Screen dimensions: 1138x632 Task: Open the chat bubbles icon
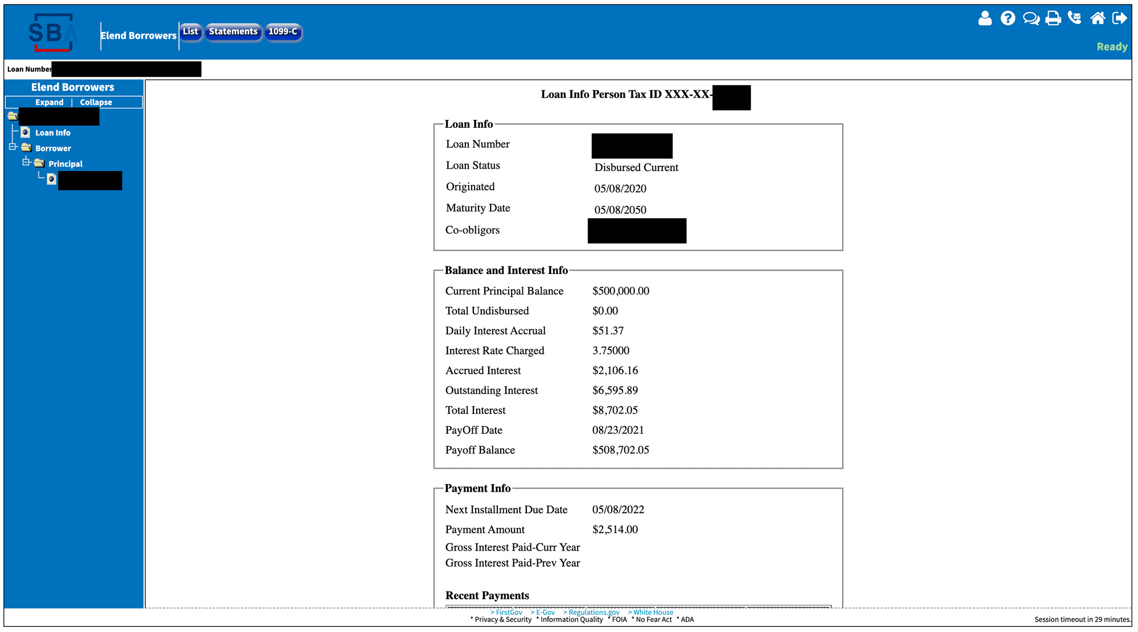pos(1031,19)
